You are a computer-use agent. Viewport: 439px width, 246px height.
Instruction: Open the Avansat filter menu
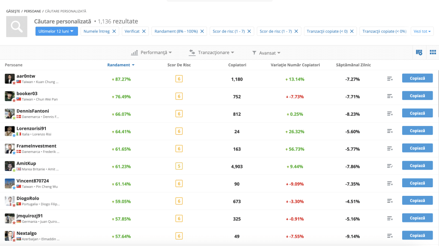pos(266,53)
